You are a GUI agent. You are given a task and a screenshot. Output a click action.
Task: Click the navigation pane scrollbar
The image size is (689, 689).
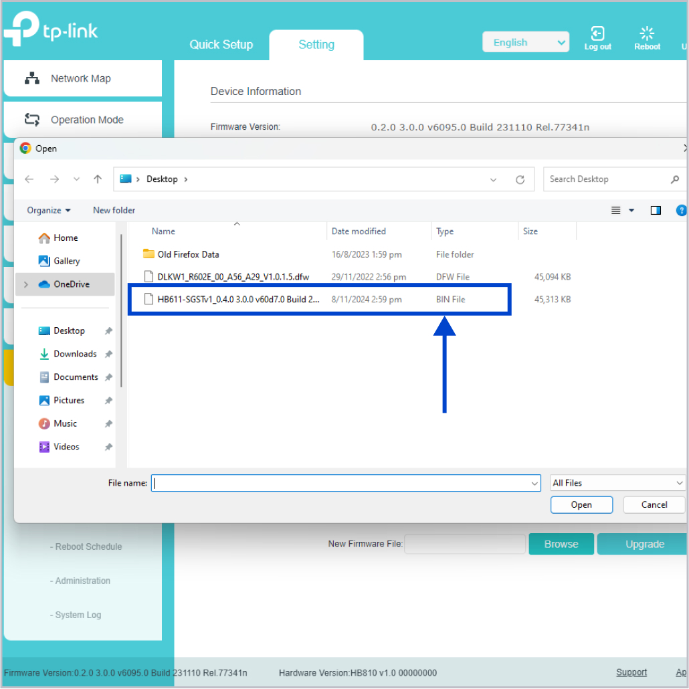pos(121,310)
